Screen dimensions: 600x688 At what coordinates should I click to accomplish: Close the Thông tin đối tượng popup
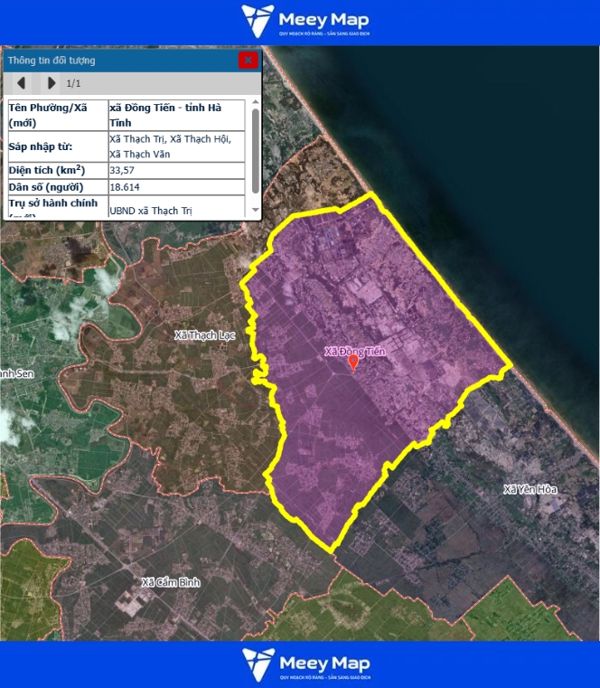tap(248, 61)
